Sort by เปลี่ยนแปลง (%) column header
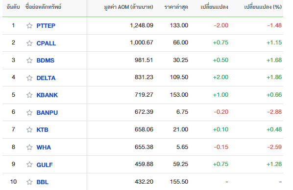 [x=263, y=7]
